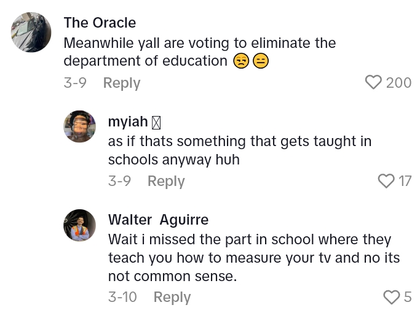Select the Walter Aguirre username

tap(158, 220)
